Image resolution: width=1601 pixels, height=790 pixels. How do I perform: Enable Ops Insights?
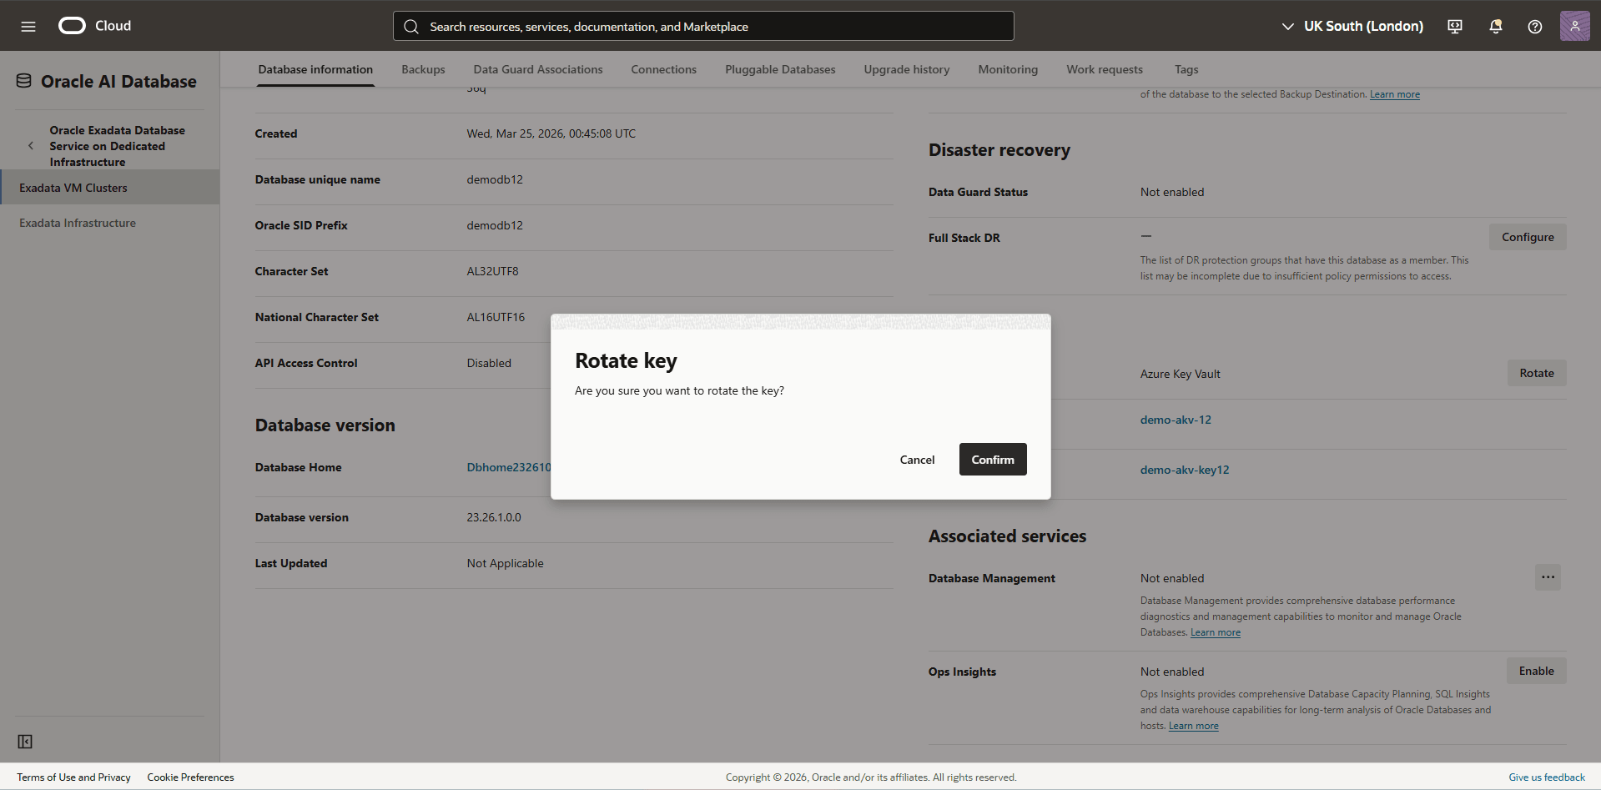[x=1536, y=671]
